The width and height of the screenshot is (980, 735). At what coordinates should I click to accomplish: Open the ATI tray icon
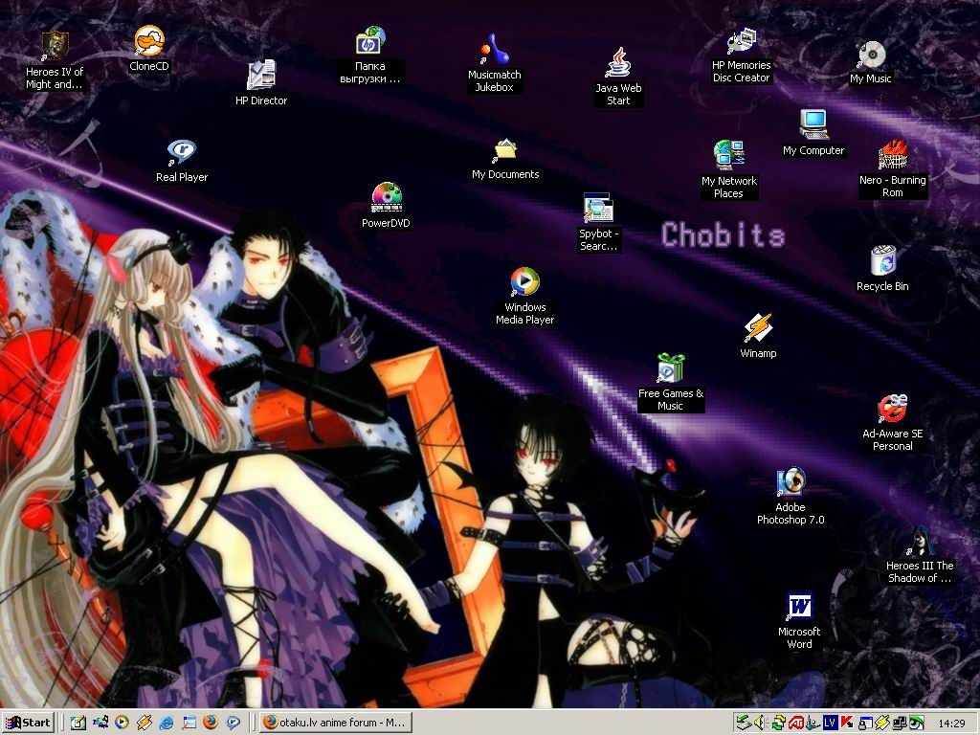[795, 724]
